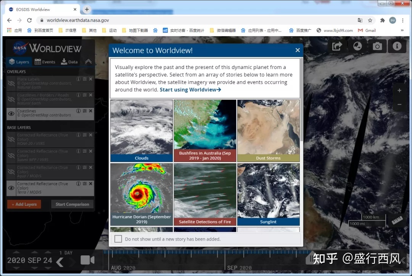Decrease the month with down arrow
This screenshot has height=276, width=412.
coord(34,268)
